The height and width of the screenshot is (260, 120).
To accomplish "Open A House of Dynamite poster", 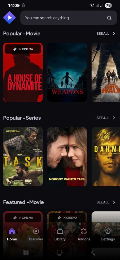I will coord(23,72).
